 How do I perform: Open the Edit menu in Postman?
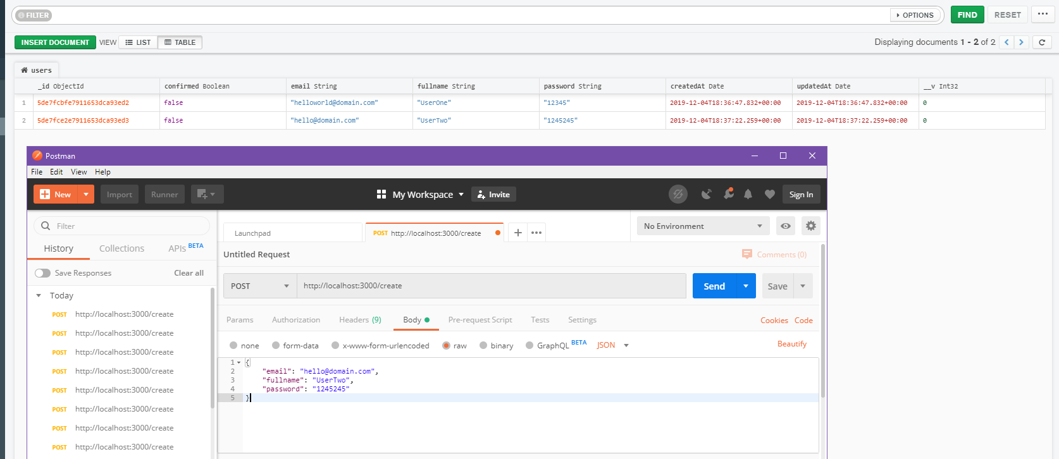click(56, 172)
